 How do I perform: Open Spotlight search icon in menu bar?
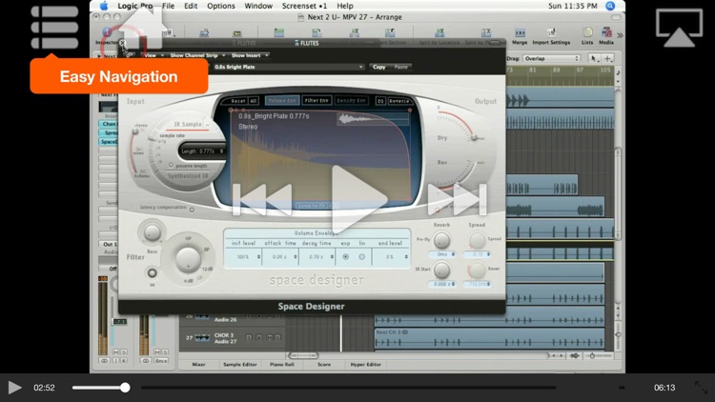[610, 6]
